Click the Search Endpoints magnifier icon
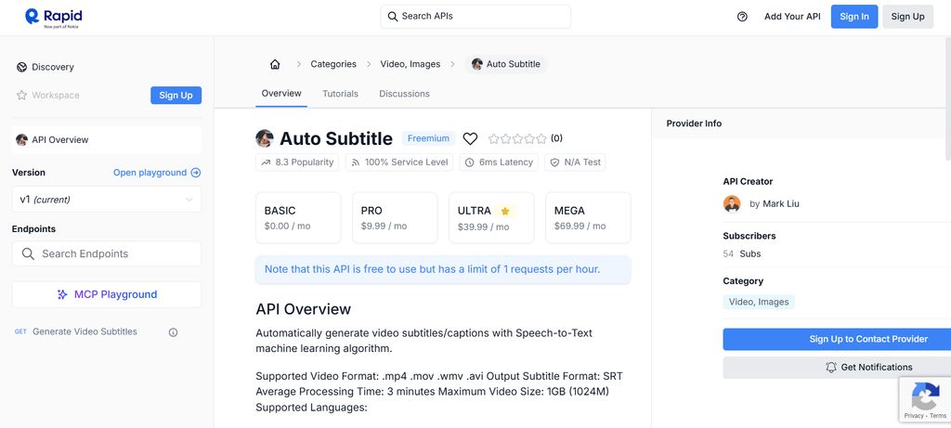Screen dimensions: 951x428 coord(28,254)
